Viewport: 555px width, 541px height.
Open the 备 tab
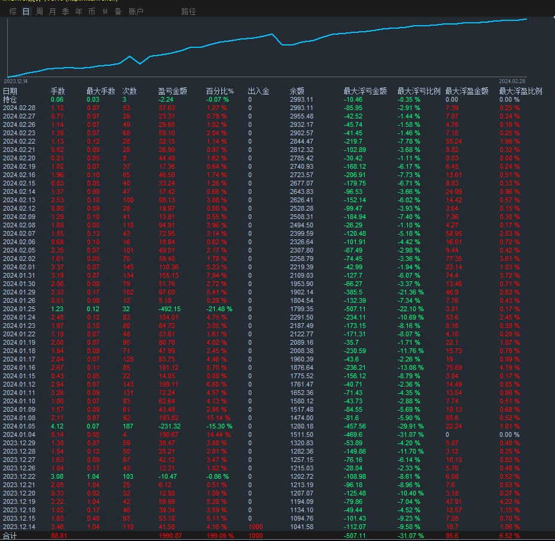tap(118, 12)
